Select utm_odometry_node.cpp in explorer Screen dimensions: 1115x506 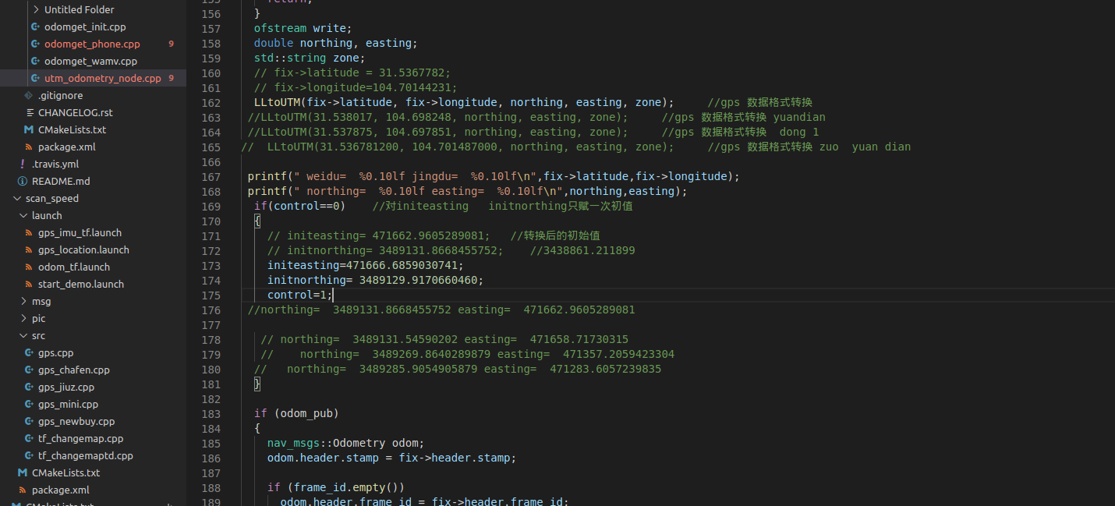coord(93,78)
